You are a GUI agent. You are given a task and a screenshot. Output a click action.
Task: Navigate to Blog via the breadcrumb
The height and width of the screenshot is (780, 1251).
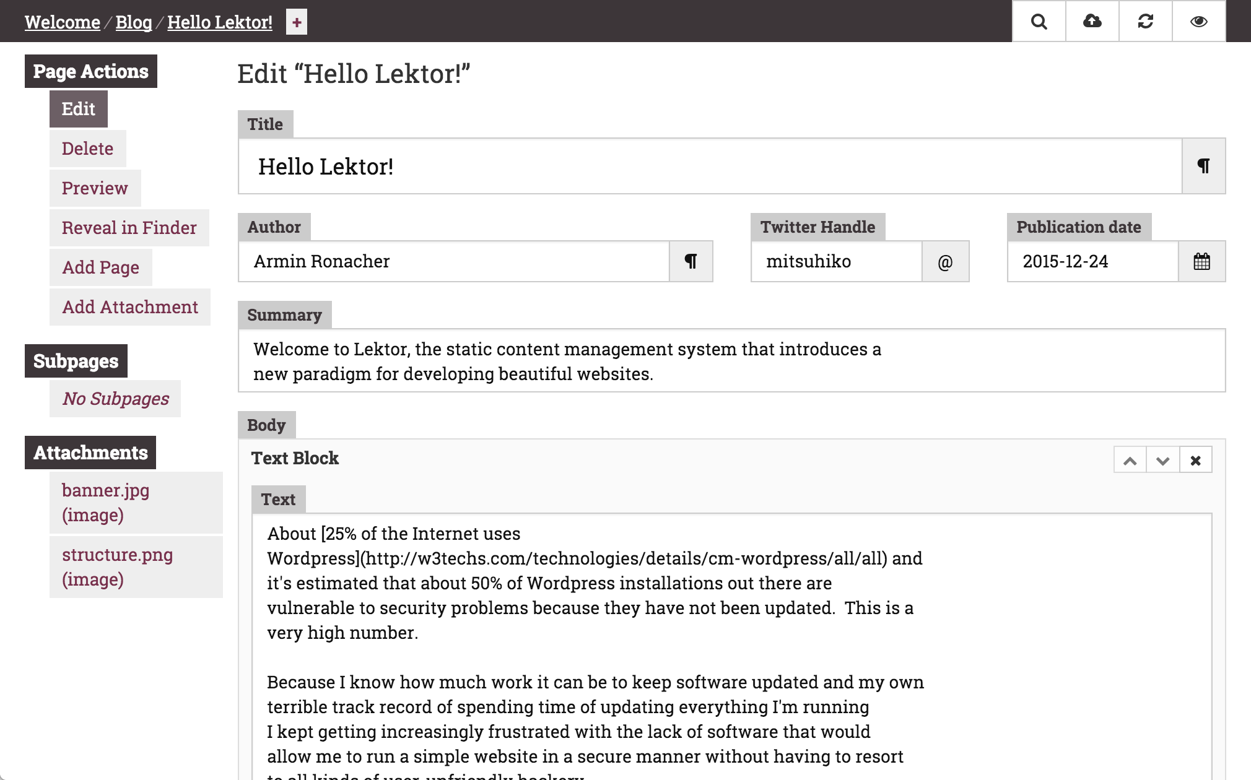(134, 22)
